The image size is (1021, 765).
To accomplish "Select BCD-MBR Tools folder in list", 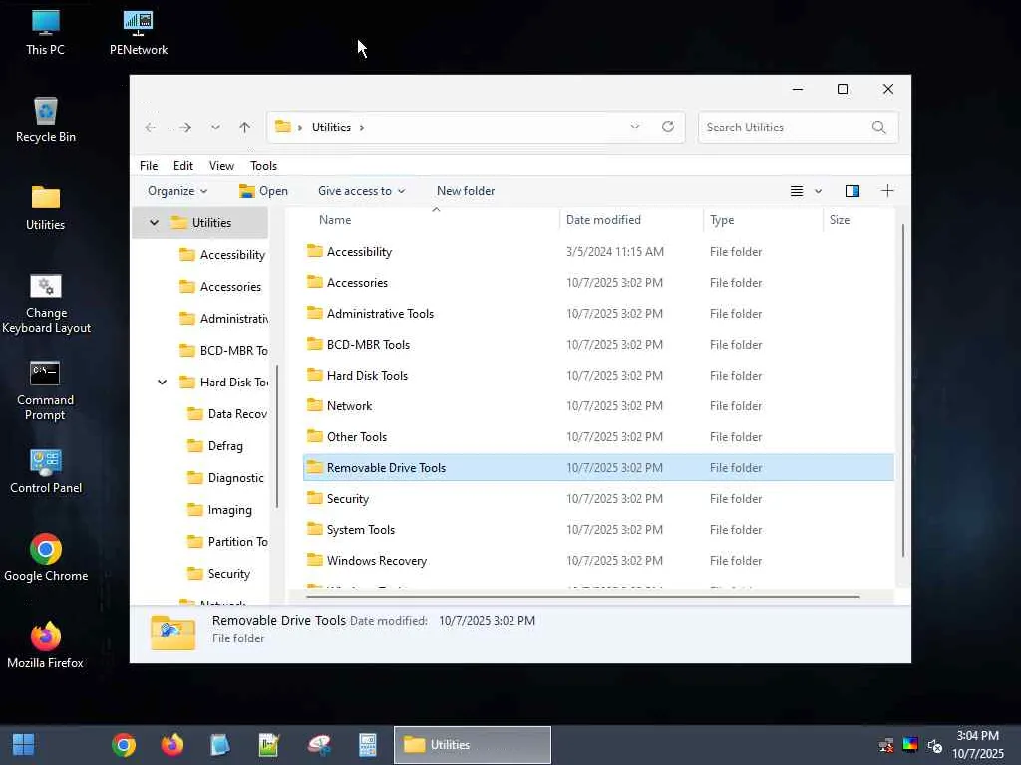I will click(598, 345).
